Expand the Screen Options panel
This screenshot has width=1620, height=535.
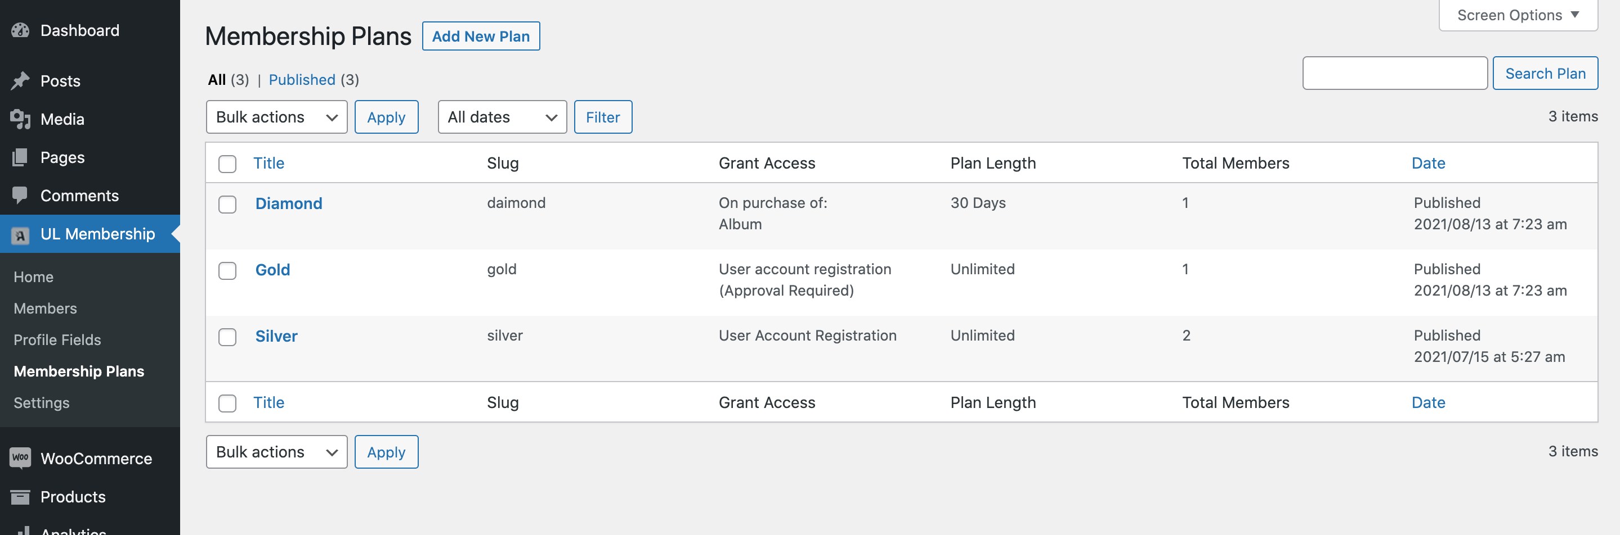(x=1518, y=15)
